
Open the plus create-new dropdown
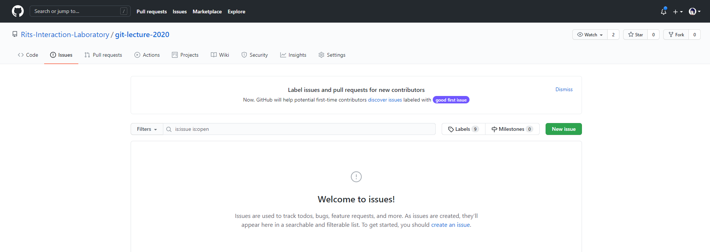678,11
